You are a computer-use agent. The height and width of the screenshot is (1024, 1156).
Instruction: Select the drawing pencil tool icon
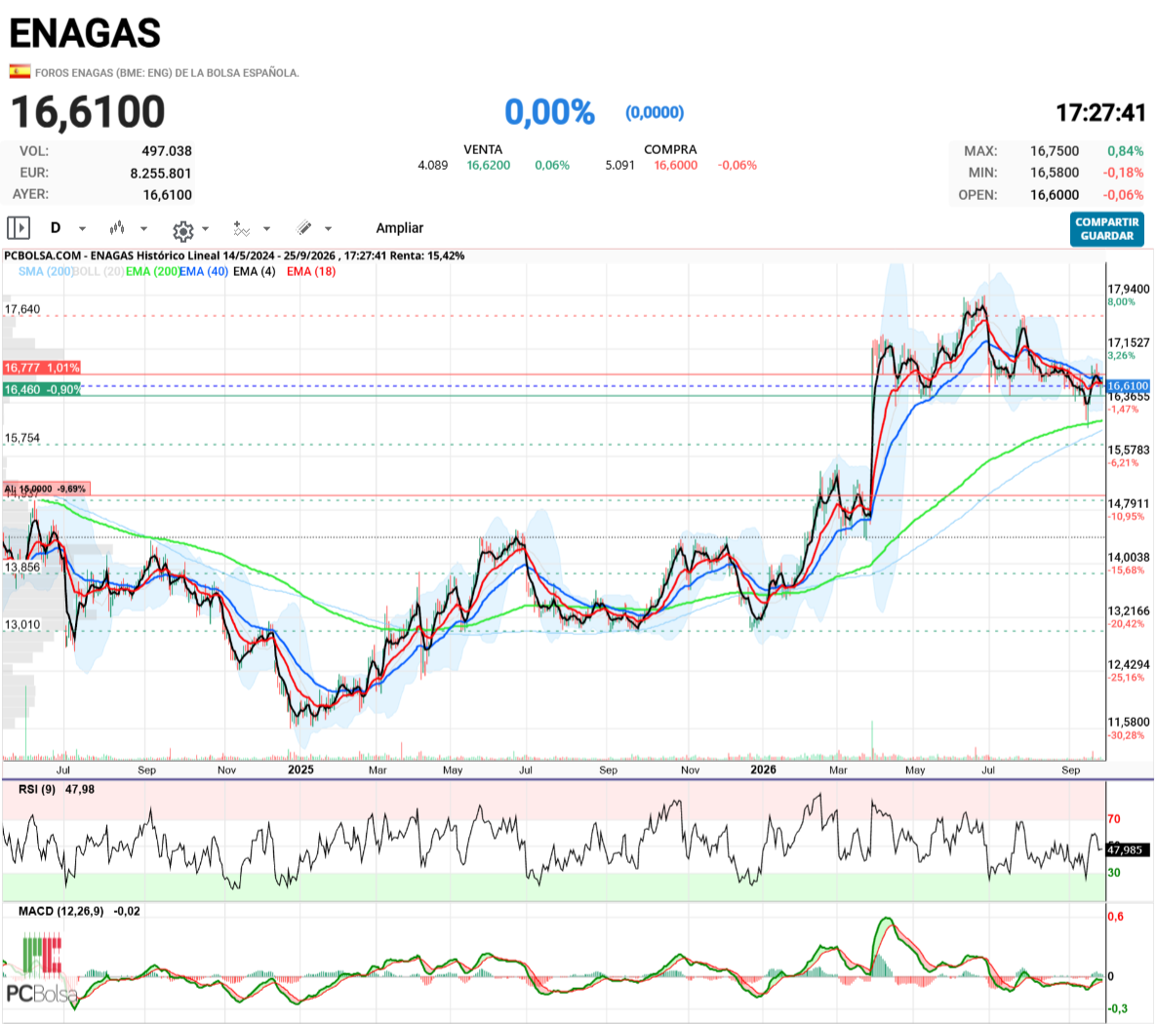[303, 228]
